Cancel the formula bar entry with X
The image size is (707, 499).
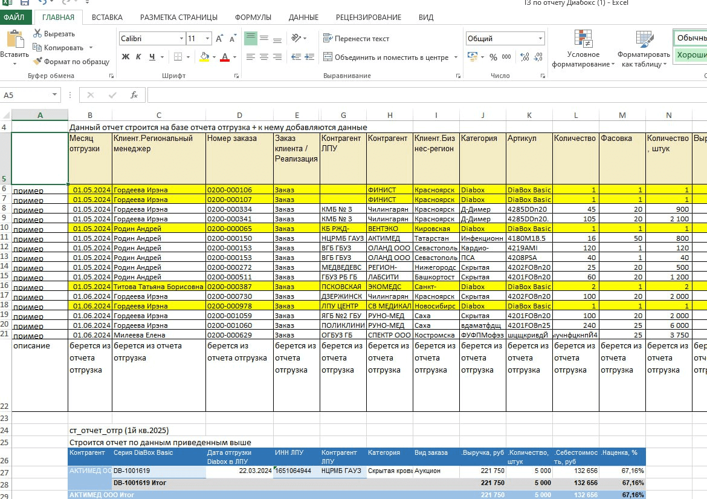(91, 95)
